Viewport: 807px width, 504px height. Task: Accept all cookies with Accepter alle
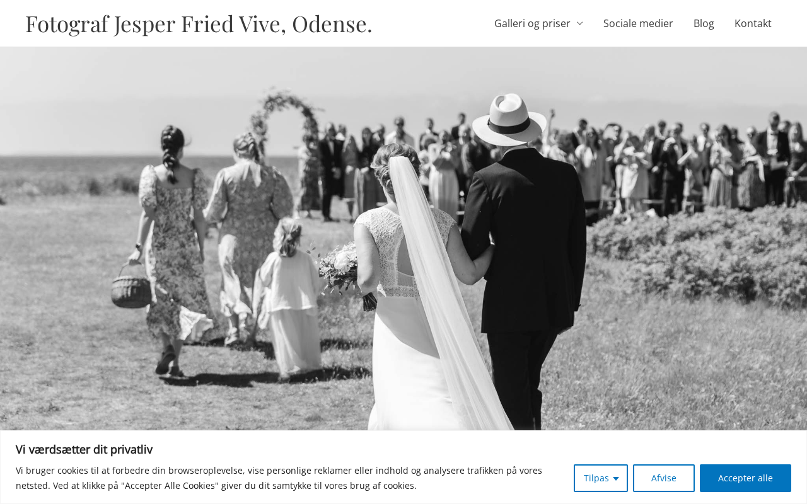(x=745, y=478)
